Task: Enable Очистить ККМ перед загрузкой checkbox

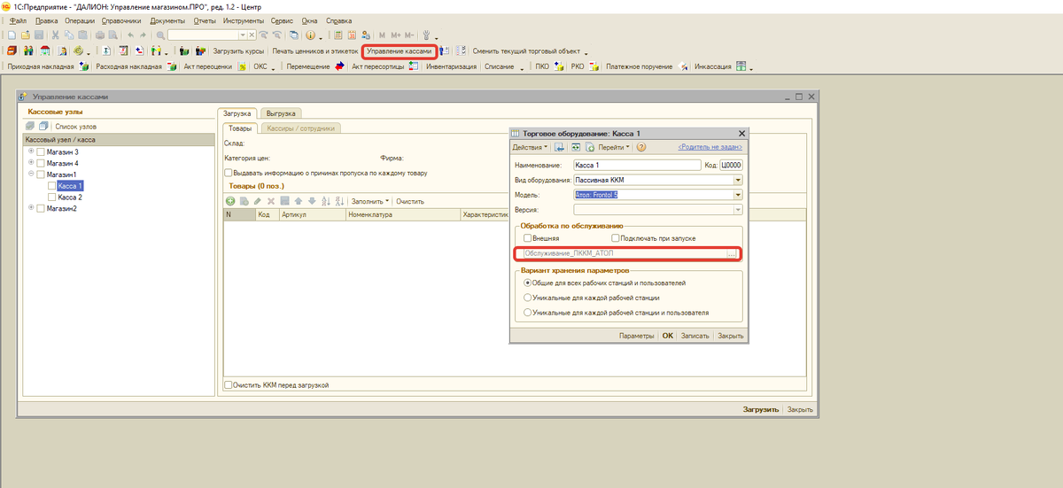Action: coord(229,385)
